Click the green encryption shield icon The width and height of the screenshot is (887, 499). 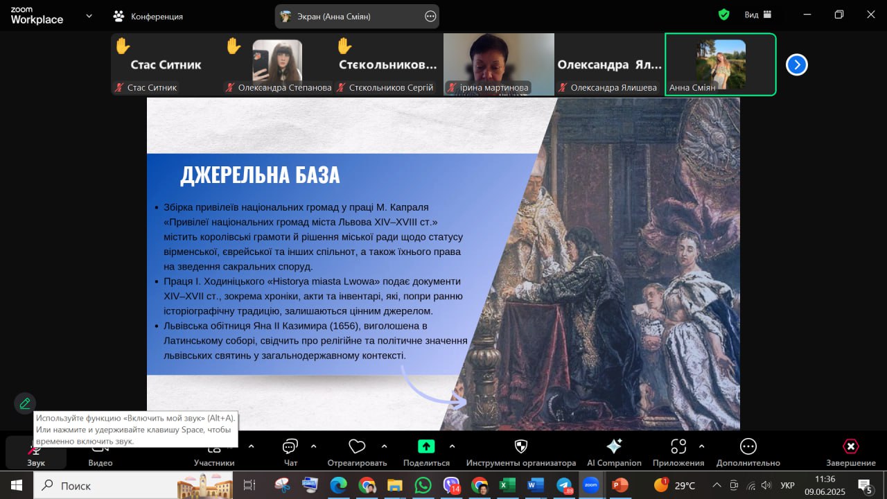(724, 15)
